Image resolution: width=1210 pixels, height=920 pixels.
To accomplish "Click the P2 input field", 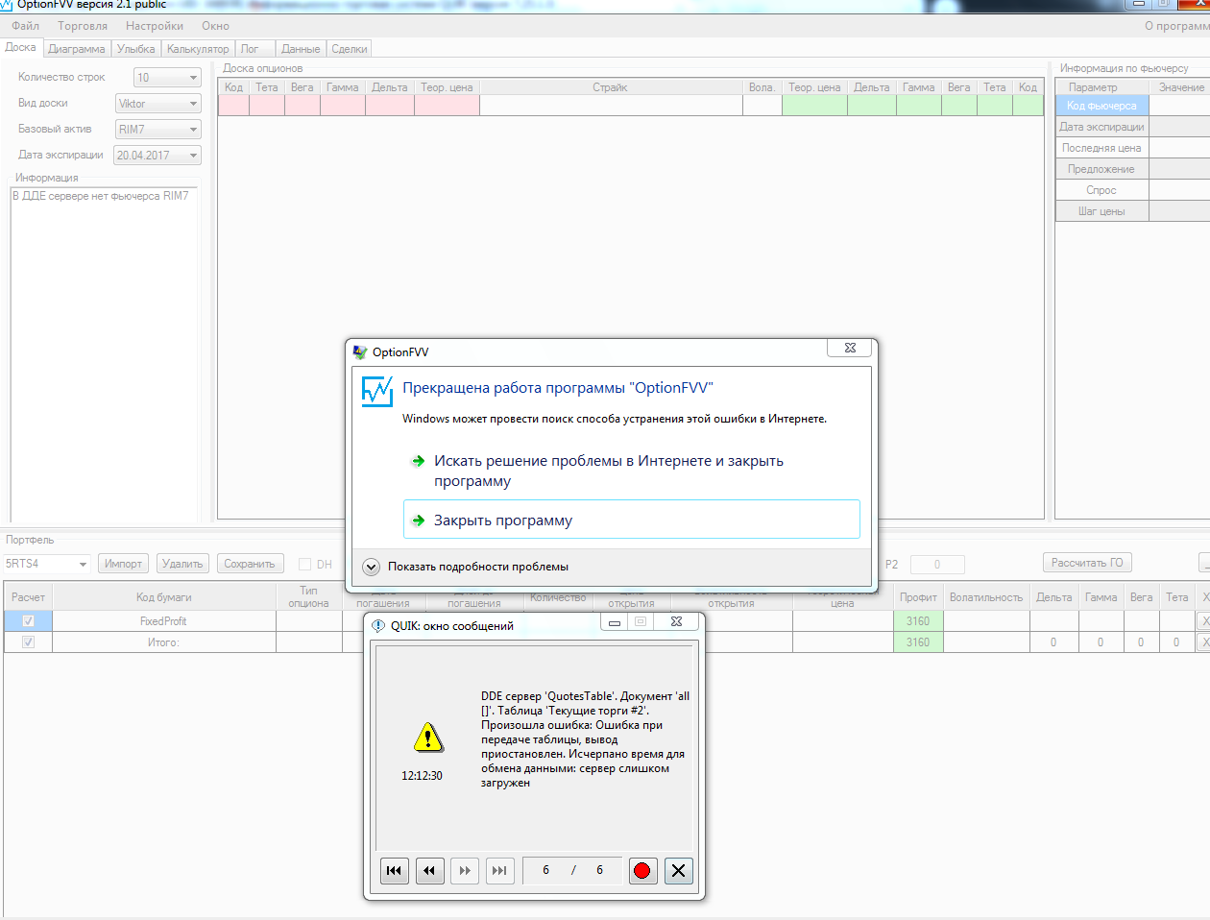I will click(937, 565).
